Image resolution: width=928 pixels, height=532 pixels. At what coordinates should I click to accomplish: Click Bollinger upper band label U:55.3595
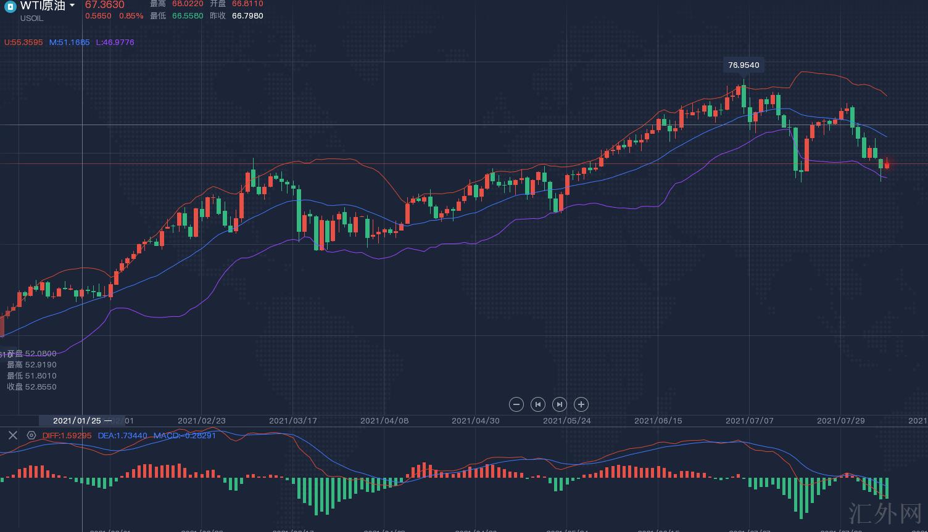pos(23,43)
